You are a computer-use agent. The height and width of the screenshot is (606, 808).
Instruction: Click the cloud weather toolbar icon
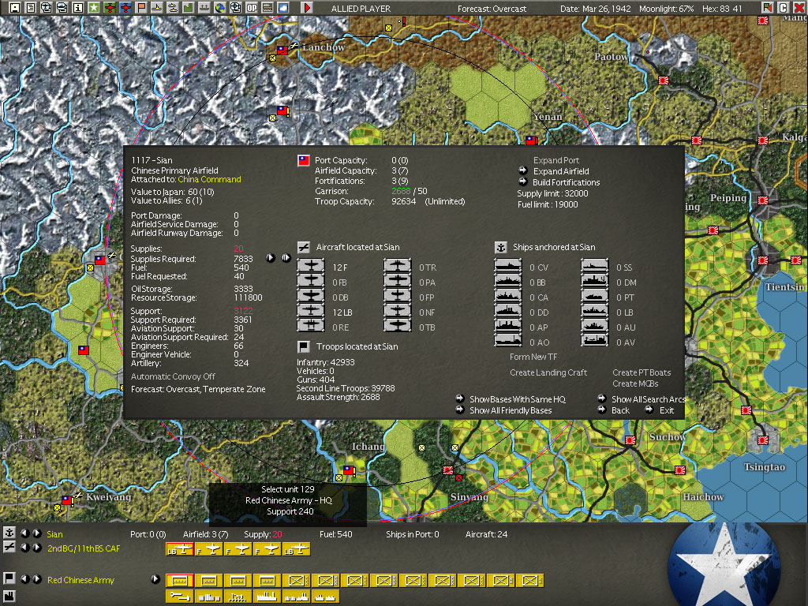click(283, 8)
